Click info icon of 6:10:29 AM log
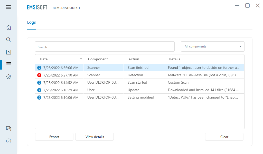This screenshot has height=154, width=263. tap(39, 90)
